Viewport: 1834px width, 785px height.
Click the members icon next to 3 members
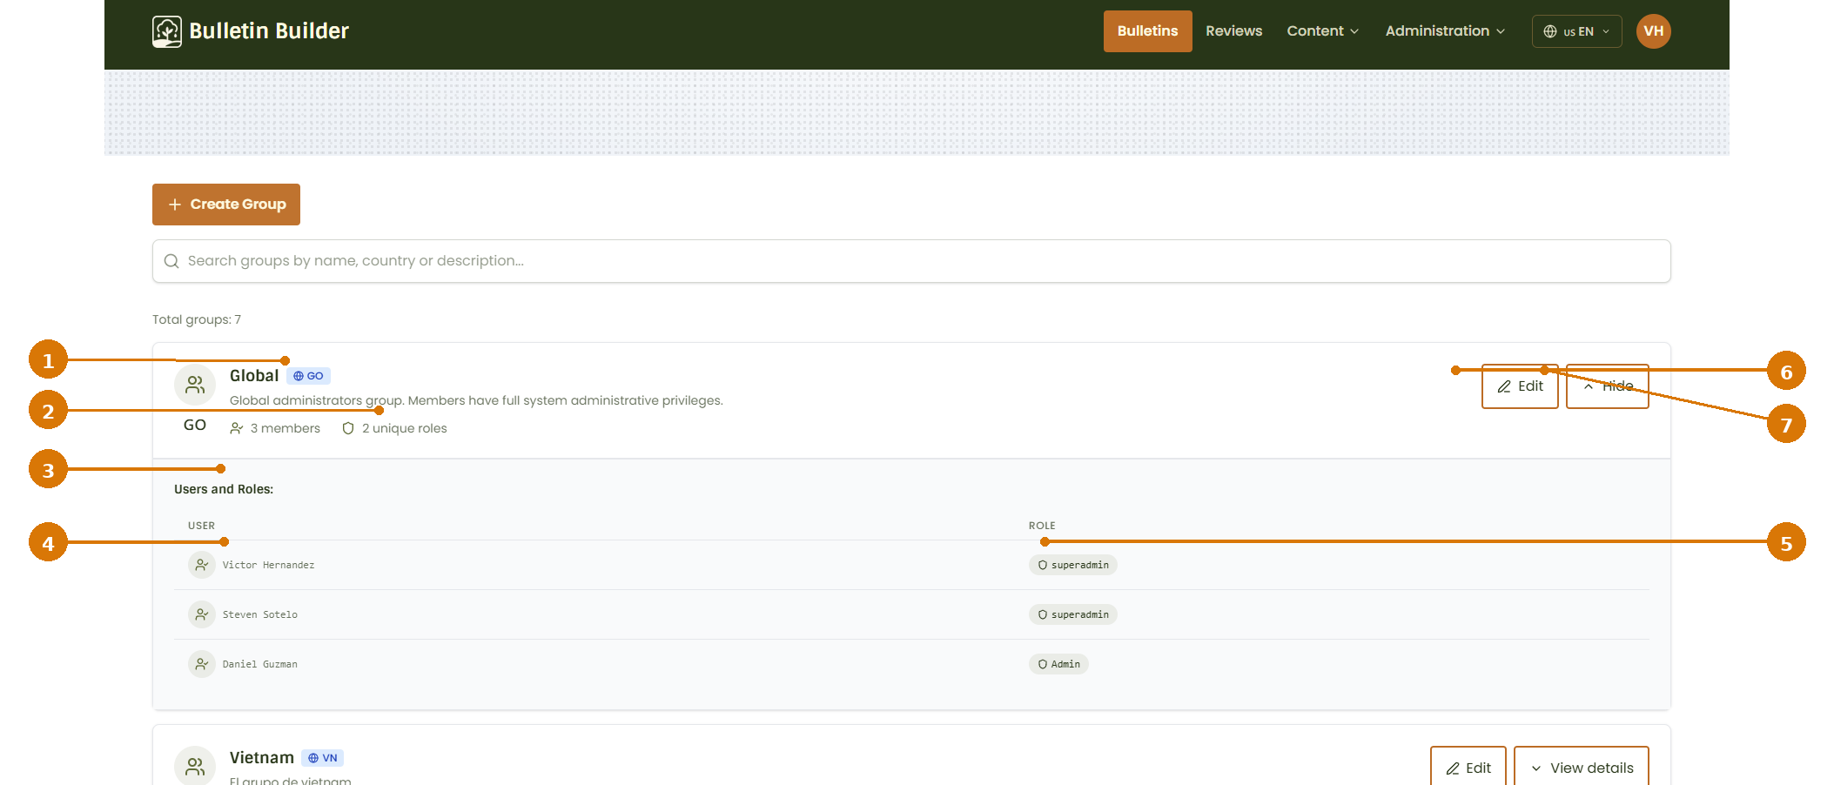click(236, 428)
